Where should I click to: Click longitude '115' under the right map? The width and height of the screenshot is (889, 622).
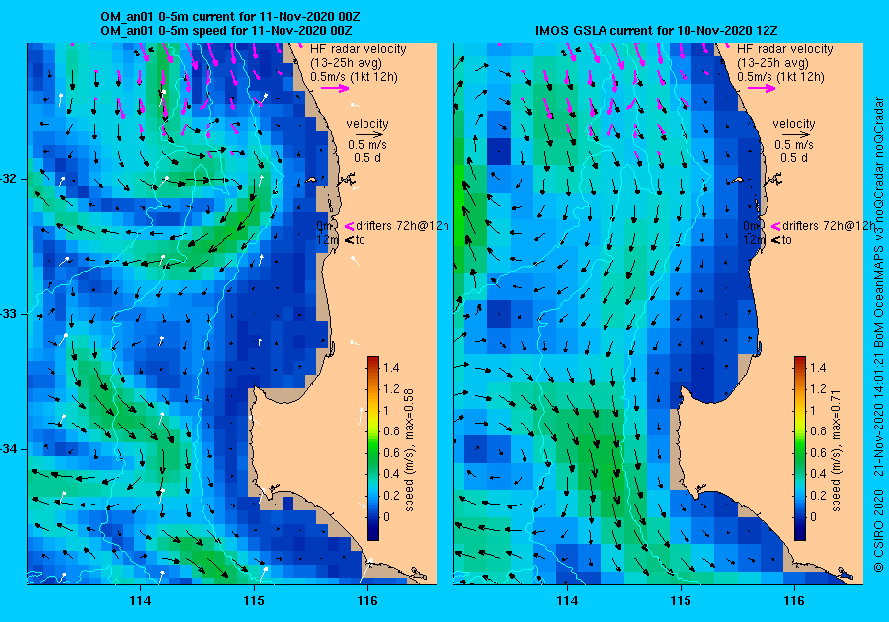point(681,601)
